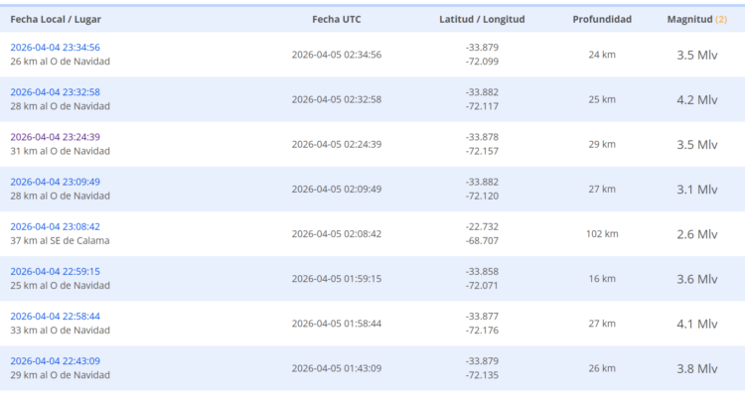Click the UTC time 2026-04-05 01:43:09 cell
This screenshot has height=397, width=745.
coord(336,368)
